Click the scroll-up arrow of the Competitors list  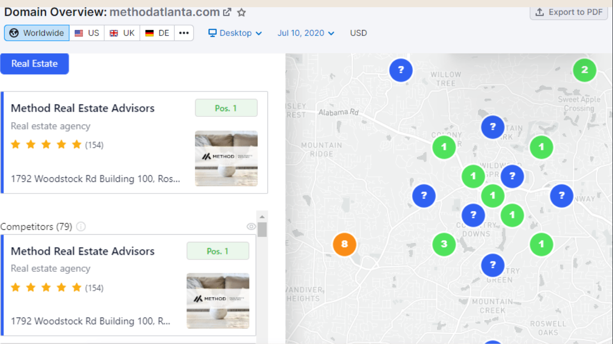coord(262,216)
